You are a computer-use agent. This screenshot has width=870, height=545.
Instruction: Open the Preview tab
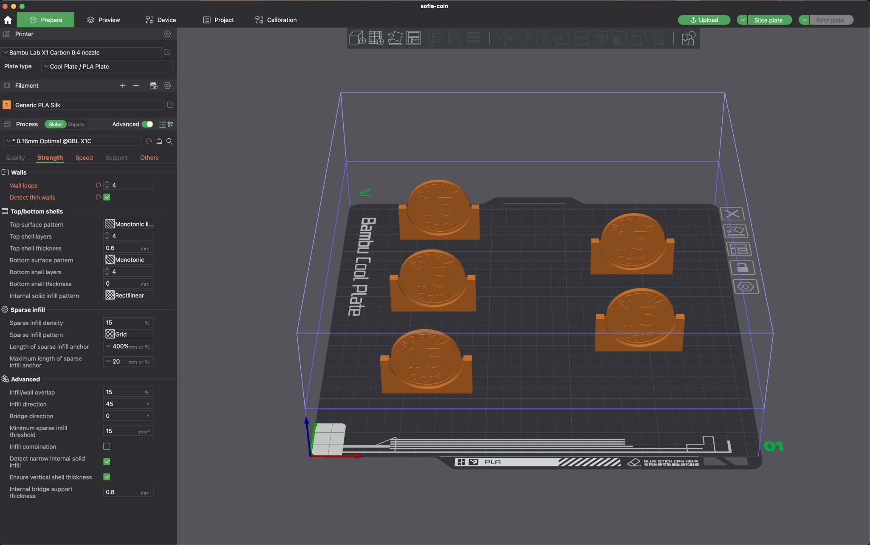pos(104,20)
